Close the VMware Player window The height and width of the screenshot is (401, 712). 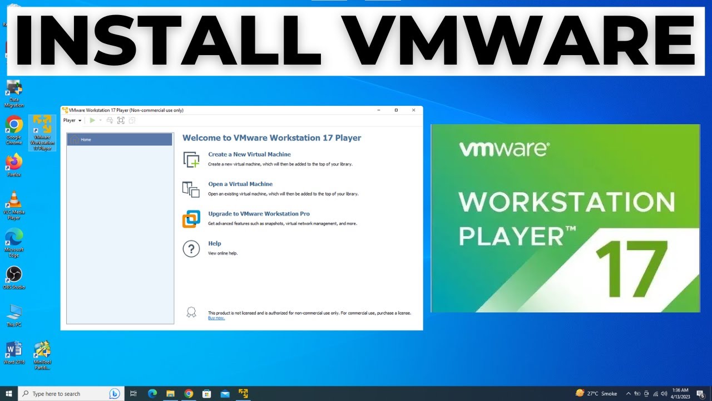(413, 110)
